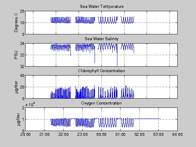Click the 21:00 time axis tick label
Image resolution: width=196 pixels, height=147 pixels.
click(44, 134)
